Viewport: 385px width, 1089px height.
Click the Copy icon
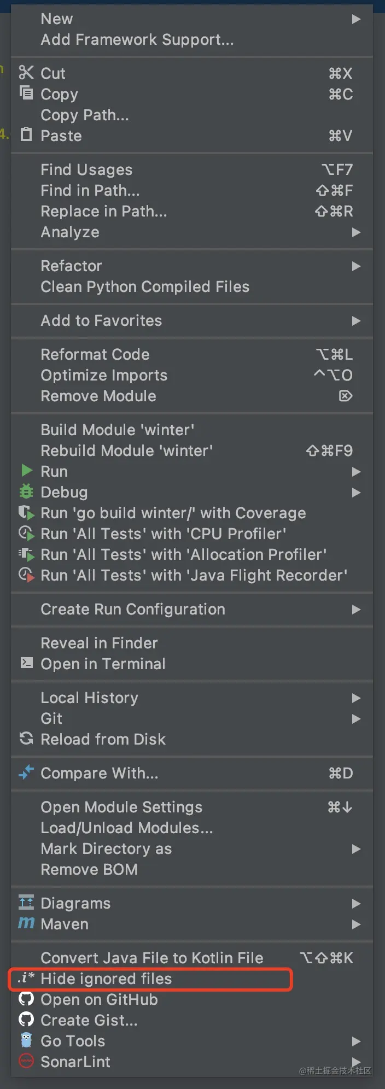(26, 93)
